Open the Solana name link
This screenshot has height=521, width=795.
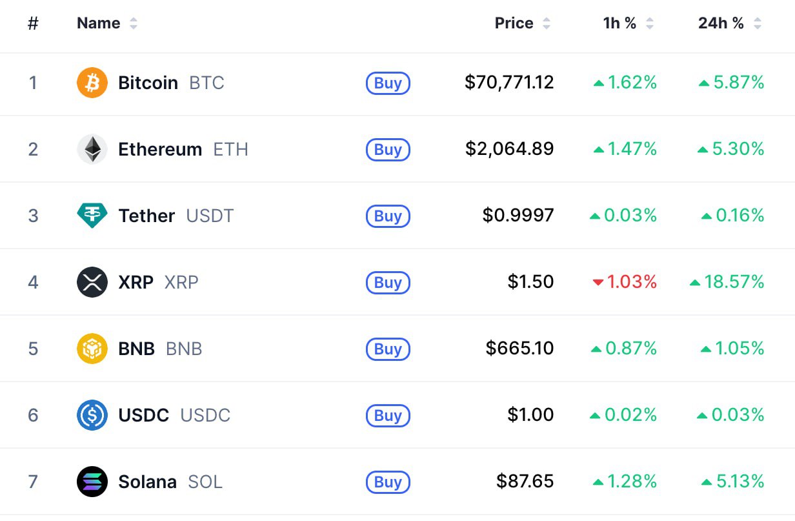pos(147,482)
